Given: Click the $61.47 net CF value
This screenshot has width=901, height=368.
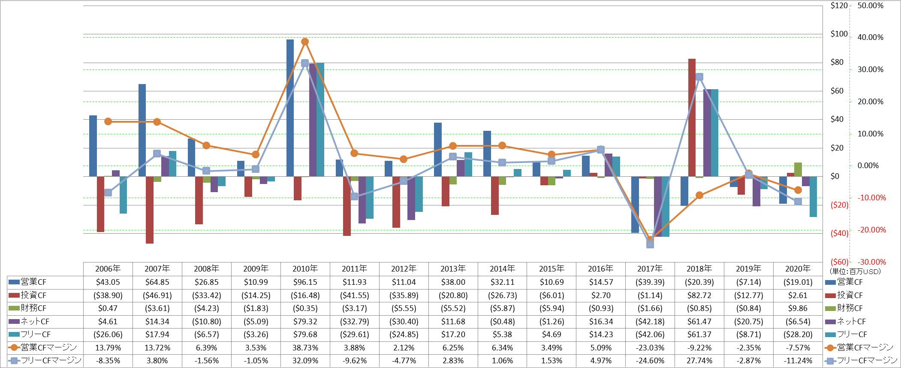Looking at the screenshot, I should [x=699, y=322].
